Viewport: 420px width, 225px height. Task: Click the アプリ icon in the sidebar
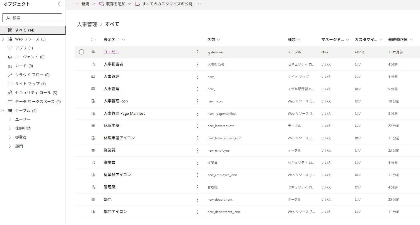pyautogui.click(x=10, y=48)
